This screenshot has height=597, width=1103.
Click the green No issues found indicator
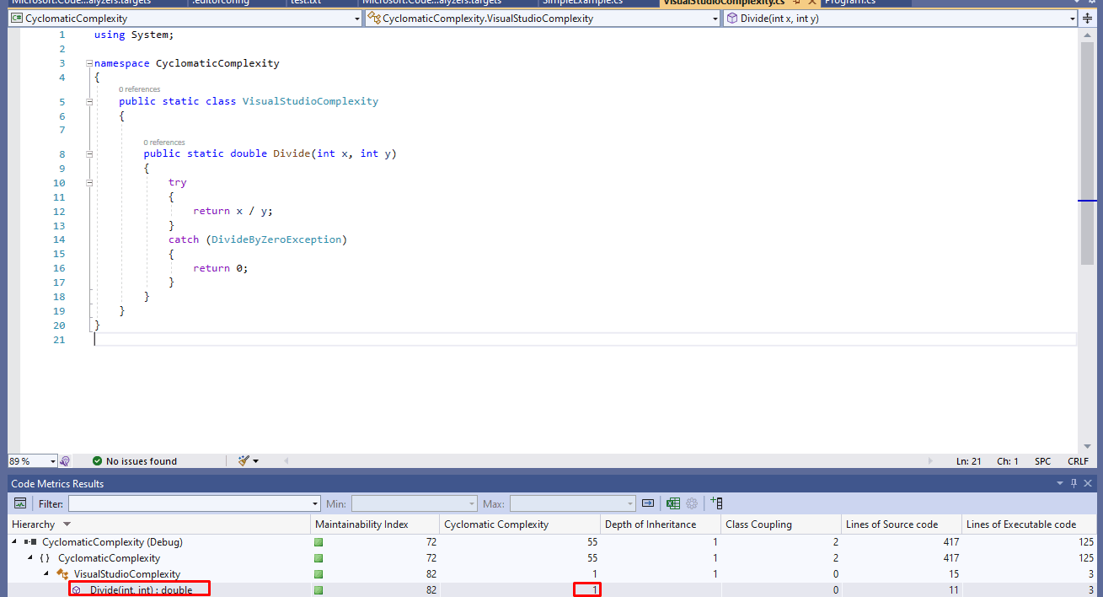point(135,461)
